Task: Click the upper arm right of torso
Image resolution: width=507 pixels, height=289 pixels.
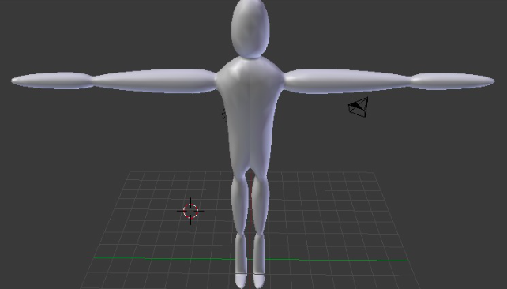Action: click(x=347, y=81)
